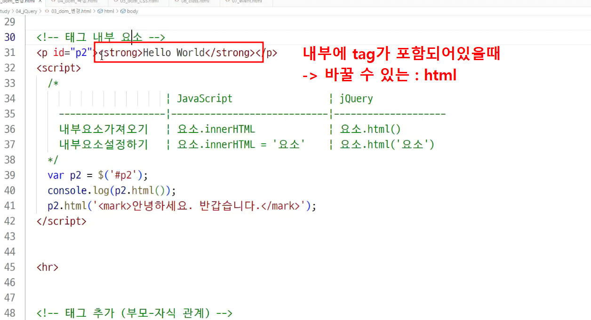Click line number 41 in the gutter

pos(10,206)
